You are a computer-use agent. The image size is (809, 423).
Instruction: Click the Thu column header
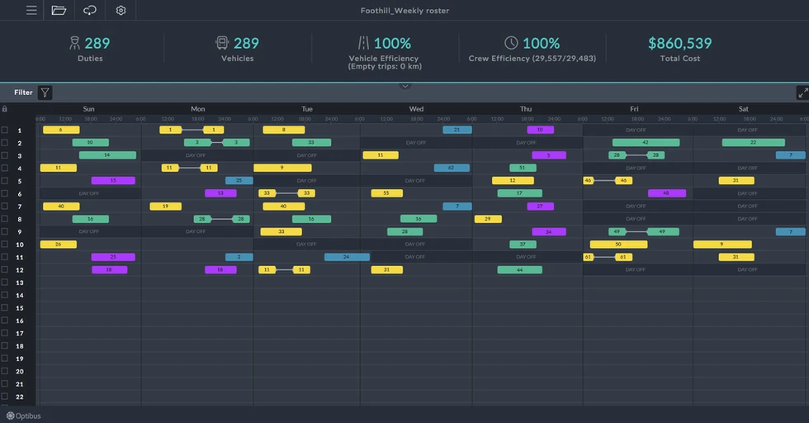(x=526, y=109)
